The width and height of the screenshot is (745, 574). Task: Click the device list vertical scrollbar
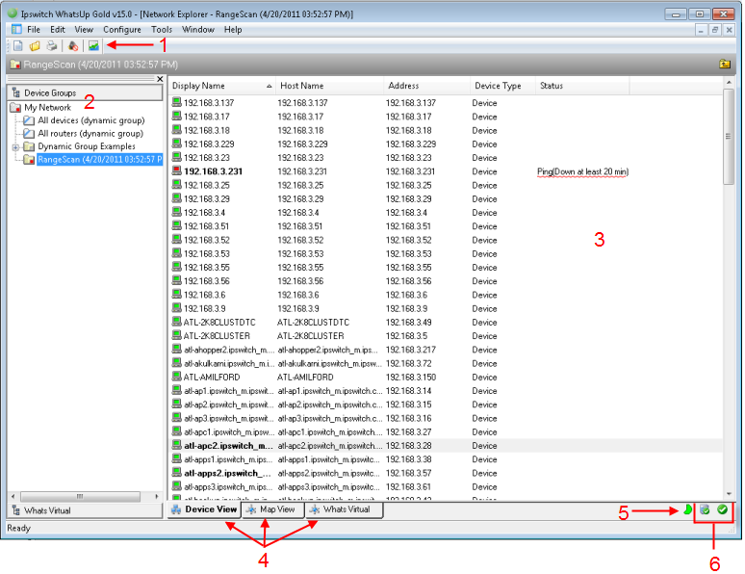click(x=729, y=289)
